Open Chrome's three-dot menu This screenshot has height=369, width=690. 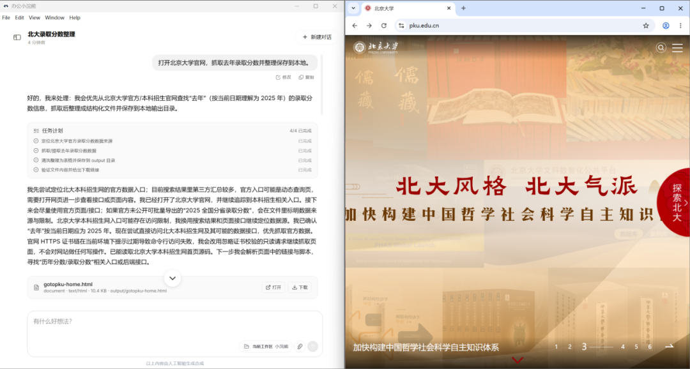coord(680,26)
